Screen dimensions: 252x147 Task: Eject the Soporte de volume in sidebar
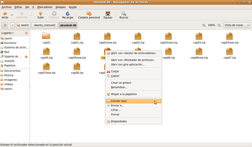click(26, 56)
